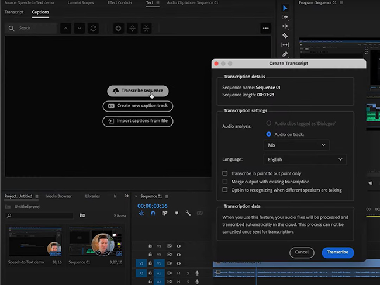The width and height of the screenshot is (380, 285).
Task: Switch to the Transcript tab
Action: (x=14, y=12)
